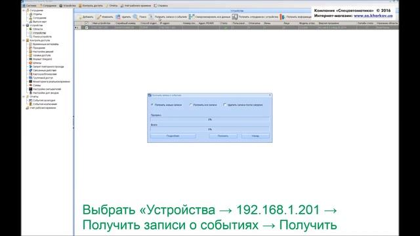The height and width of the screenshot is (236, 420).
Task: Open Шлюзы in the sidebar tree
Action: coord(35,63)
